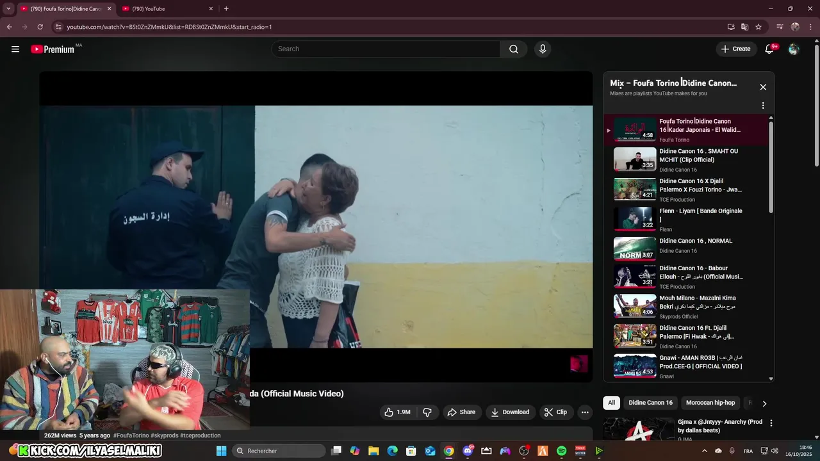Open more actions below the video

585,412
